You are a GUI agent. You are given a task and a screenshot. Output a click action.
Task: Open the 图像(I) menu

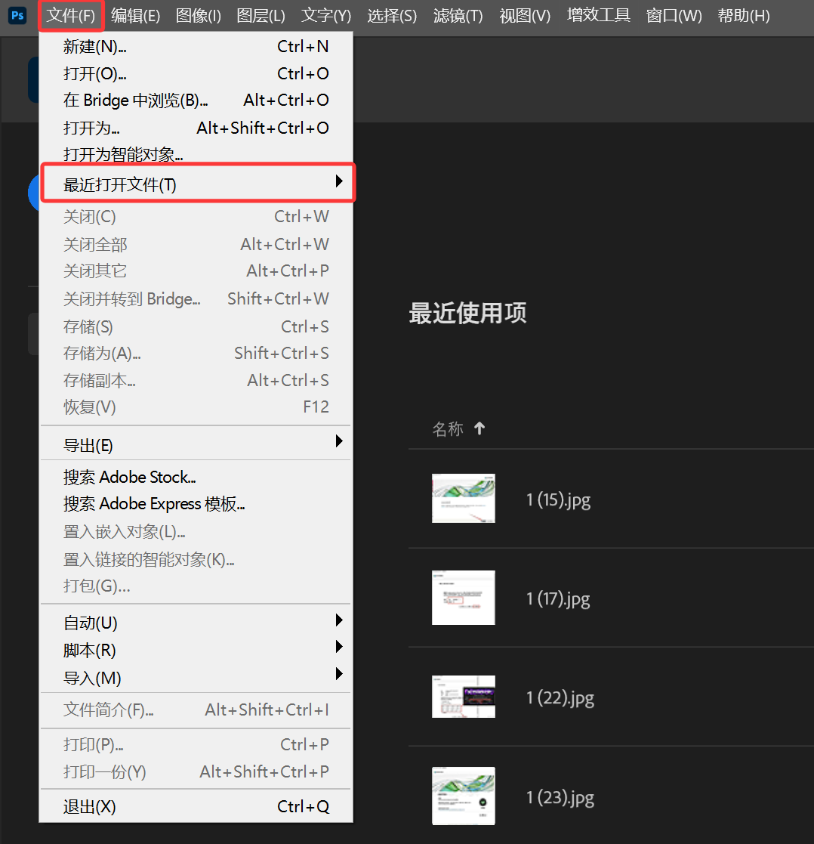pos(199,16)
